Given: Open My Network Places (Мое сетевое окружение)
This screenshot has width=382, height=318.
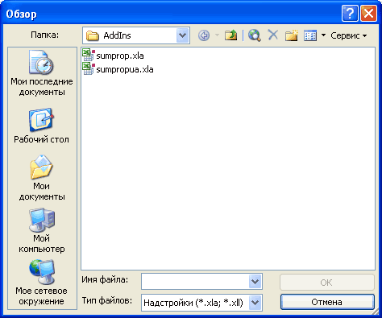Looking at the screenshot, I should pos(42,283).
